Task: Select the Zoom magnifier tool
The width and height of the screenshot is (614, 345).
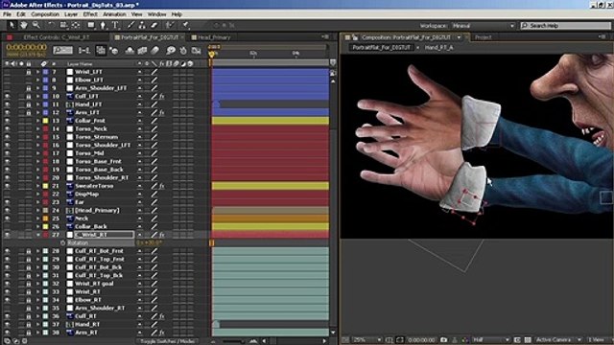Action: [36, 26]
